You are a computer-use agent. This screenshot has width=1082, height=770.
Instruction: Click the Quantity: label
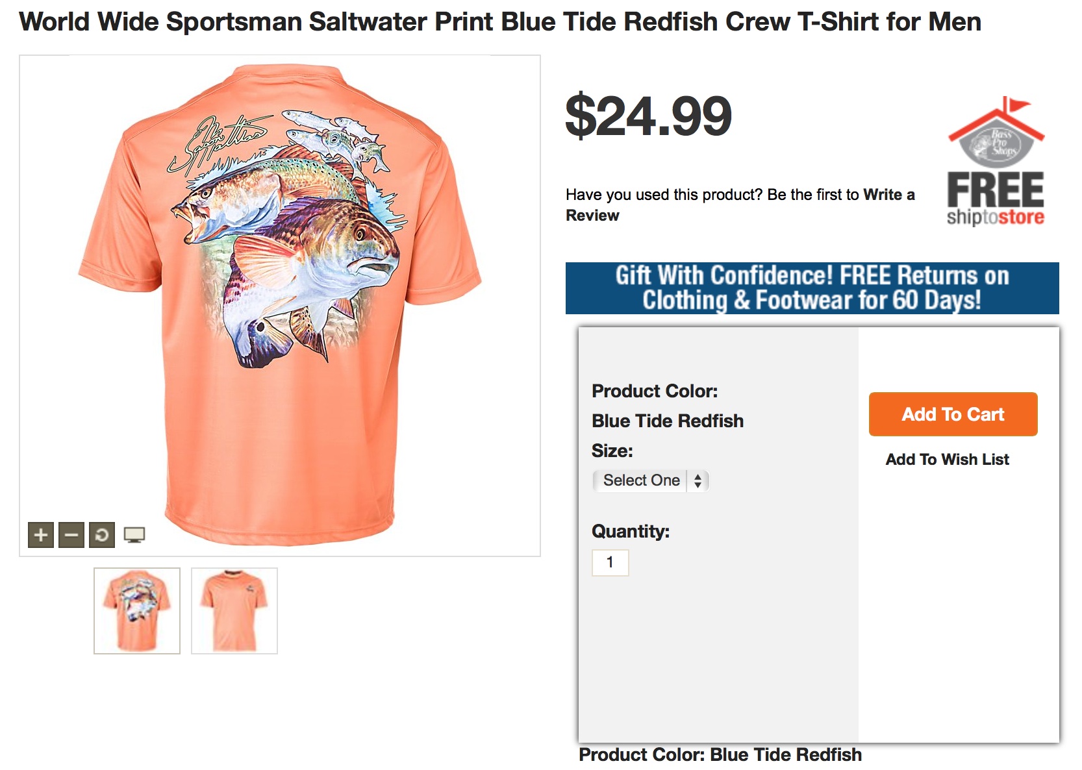[x=630, y=531]
